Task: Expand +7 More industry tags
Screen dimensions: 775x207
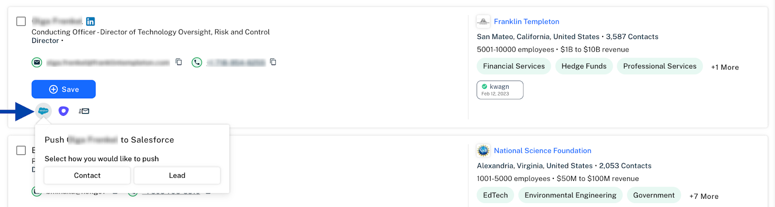Action: tap(704, 196)
